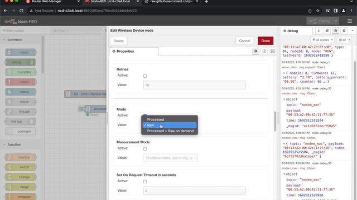The height and width of the screenshot is (200, 357).
Task: Select the debug node in palette
Action: [21, 62]
